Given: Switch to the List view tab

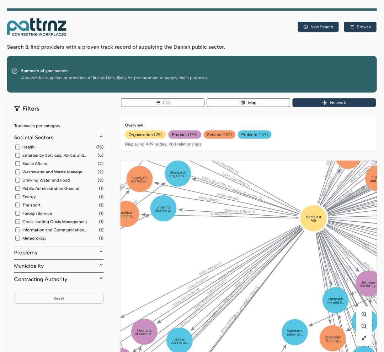Looking at the screenshot, I should [x=162, y=102].
